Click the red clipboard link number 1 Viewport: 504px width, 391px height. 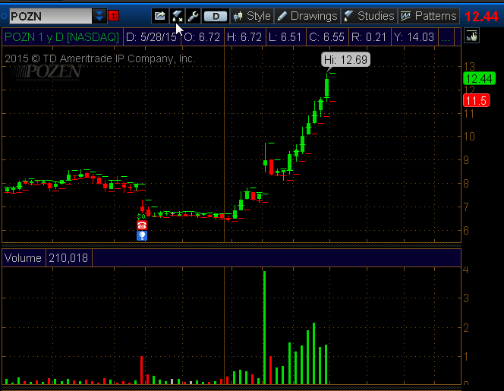point(113,16)
